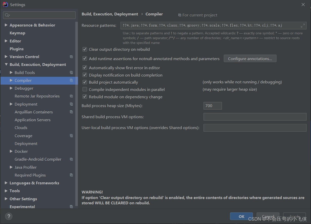The width and height of the screenshot is (311, 224).
Task: Click project-level icon next to Experimental
Action: click(71, 207)
